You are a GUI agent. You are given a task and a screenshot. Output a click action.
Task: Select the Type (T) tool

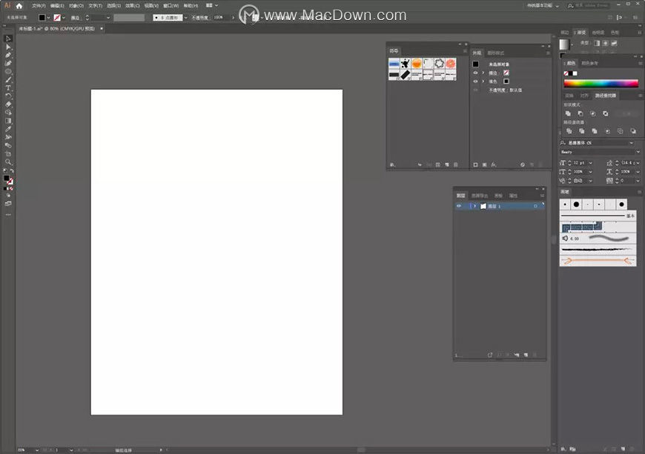click(x=8, y=88)
